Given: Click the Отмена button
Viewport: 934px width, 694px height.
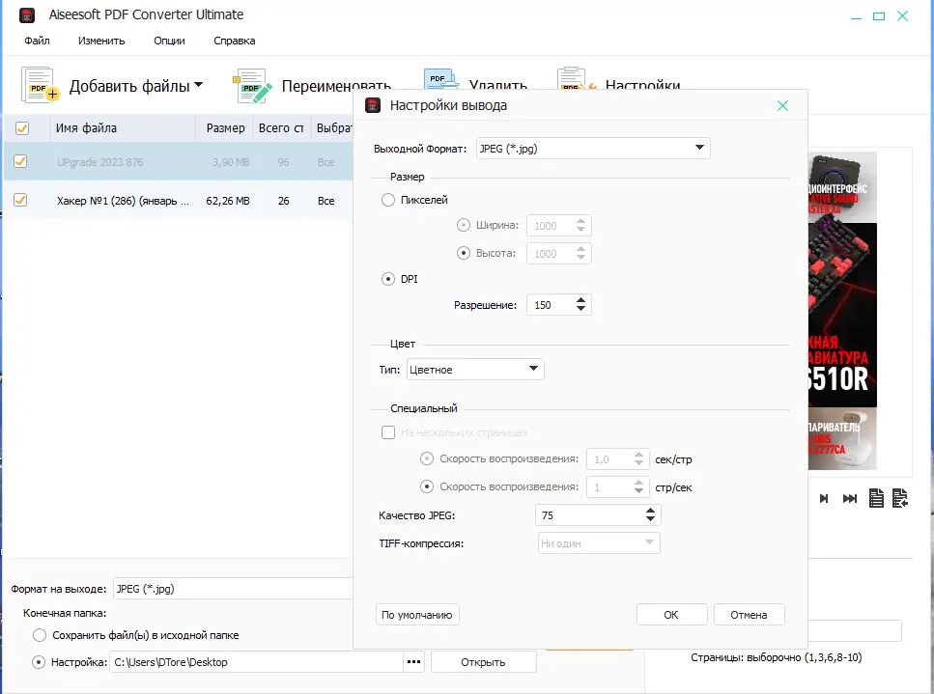Looking at the screenshot, I should click(749, 615).
